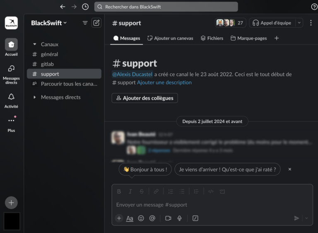318x233 pixels.
Task: Toggle the Aa formatting toolbar
Action: [130, 219]
